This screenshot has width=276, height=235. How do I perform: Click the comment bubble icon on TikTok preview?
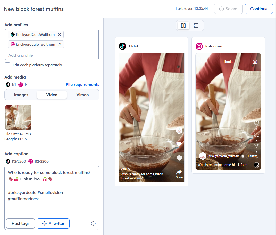click(x=179, y=158)
